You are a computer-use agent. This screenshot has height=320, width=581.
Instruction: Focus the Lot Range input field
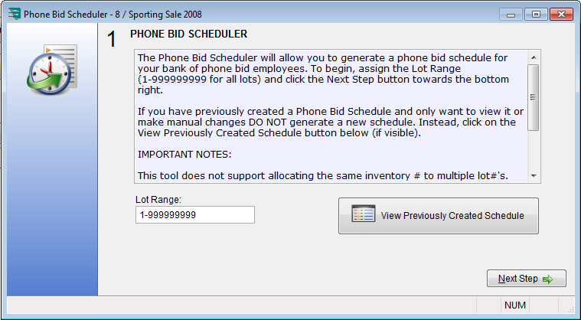[x=194, y=215]
